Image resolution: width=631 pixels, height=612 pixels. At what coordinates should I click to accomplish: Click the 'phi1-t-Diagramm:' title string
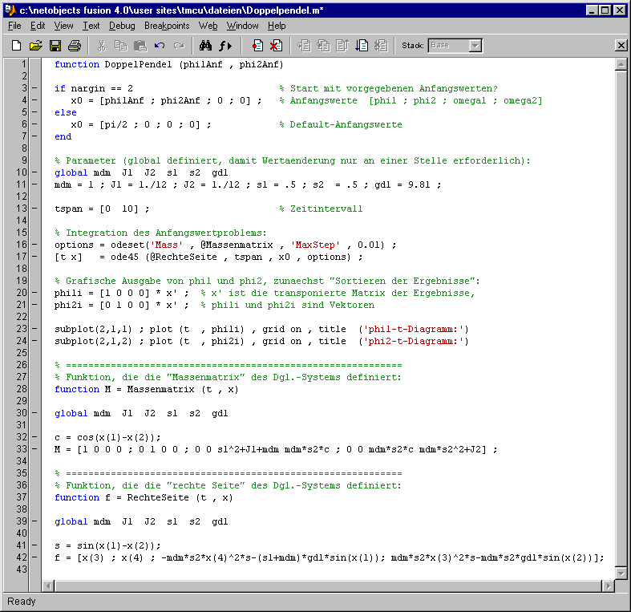413,330
